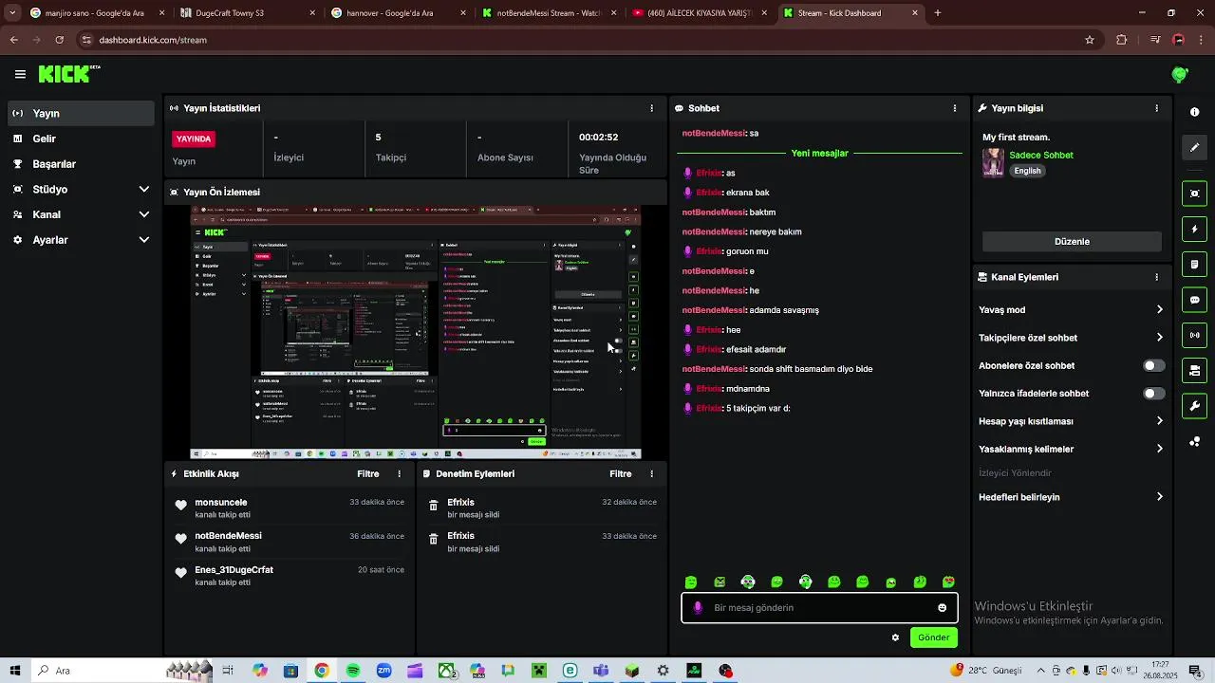Screen dimensions: 1215x683
Task: Click the pencil edit icon in right toolbar
Action: pyautogui.click(x=1194, y=147)
